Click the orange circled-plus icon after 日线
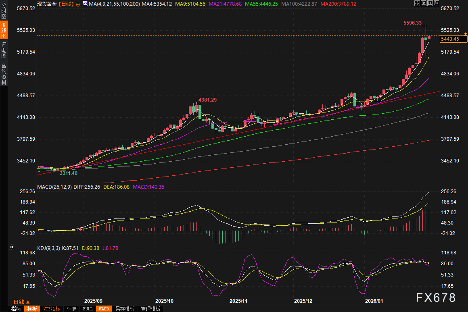Viewport: 468px width, 312px height. pos(78,4)
